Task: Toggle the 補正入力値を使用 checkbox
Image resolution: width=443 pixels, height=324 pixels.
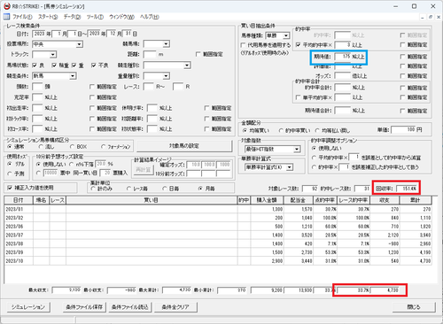Action: [x=10, y=188]
